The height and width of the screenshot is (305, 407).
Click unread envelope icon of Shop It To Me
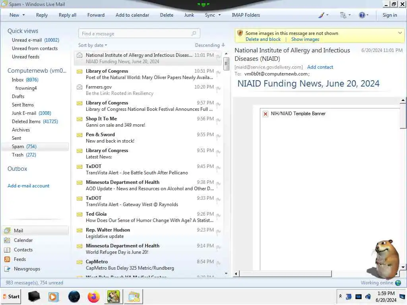(79, 119)
